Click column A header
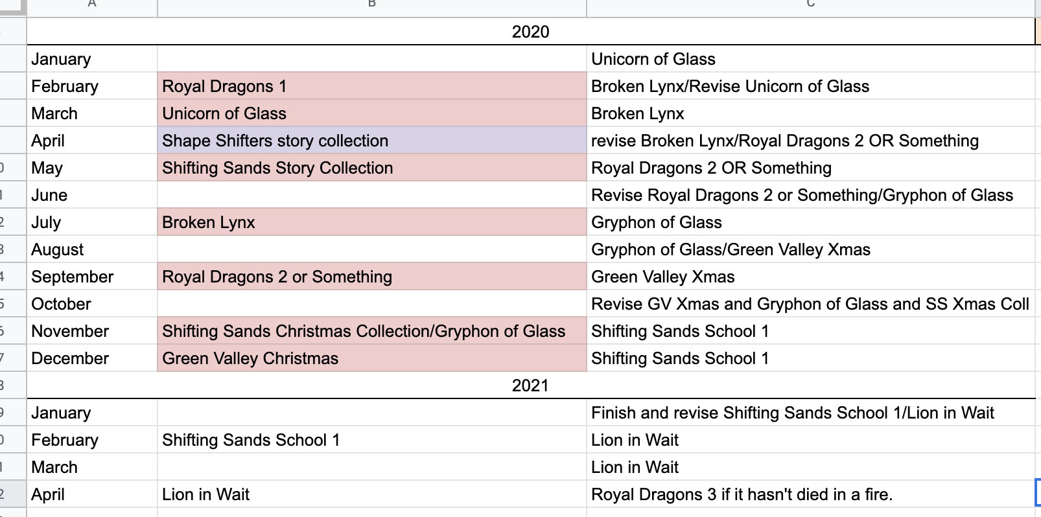 (x=92, y=5)
